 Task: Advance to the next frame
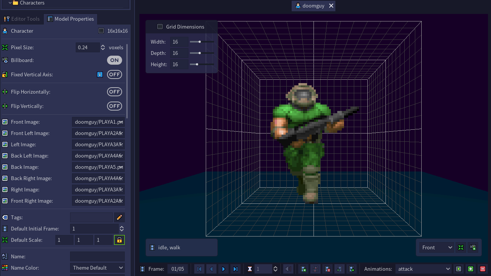pos(223,269)
